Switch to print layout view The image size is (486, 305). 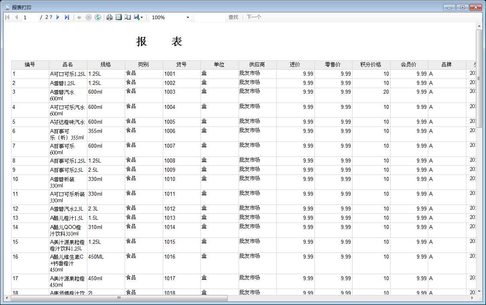pyautogui.click(x=119, y=17)
